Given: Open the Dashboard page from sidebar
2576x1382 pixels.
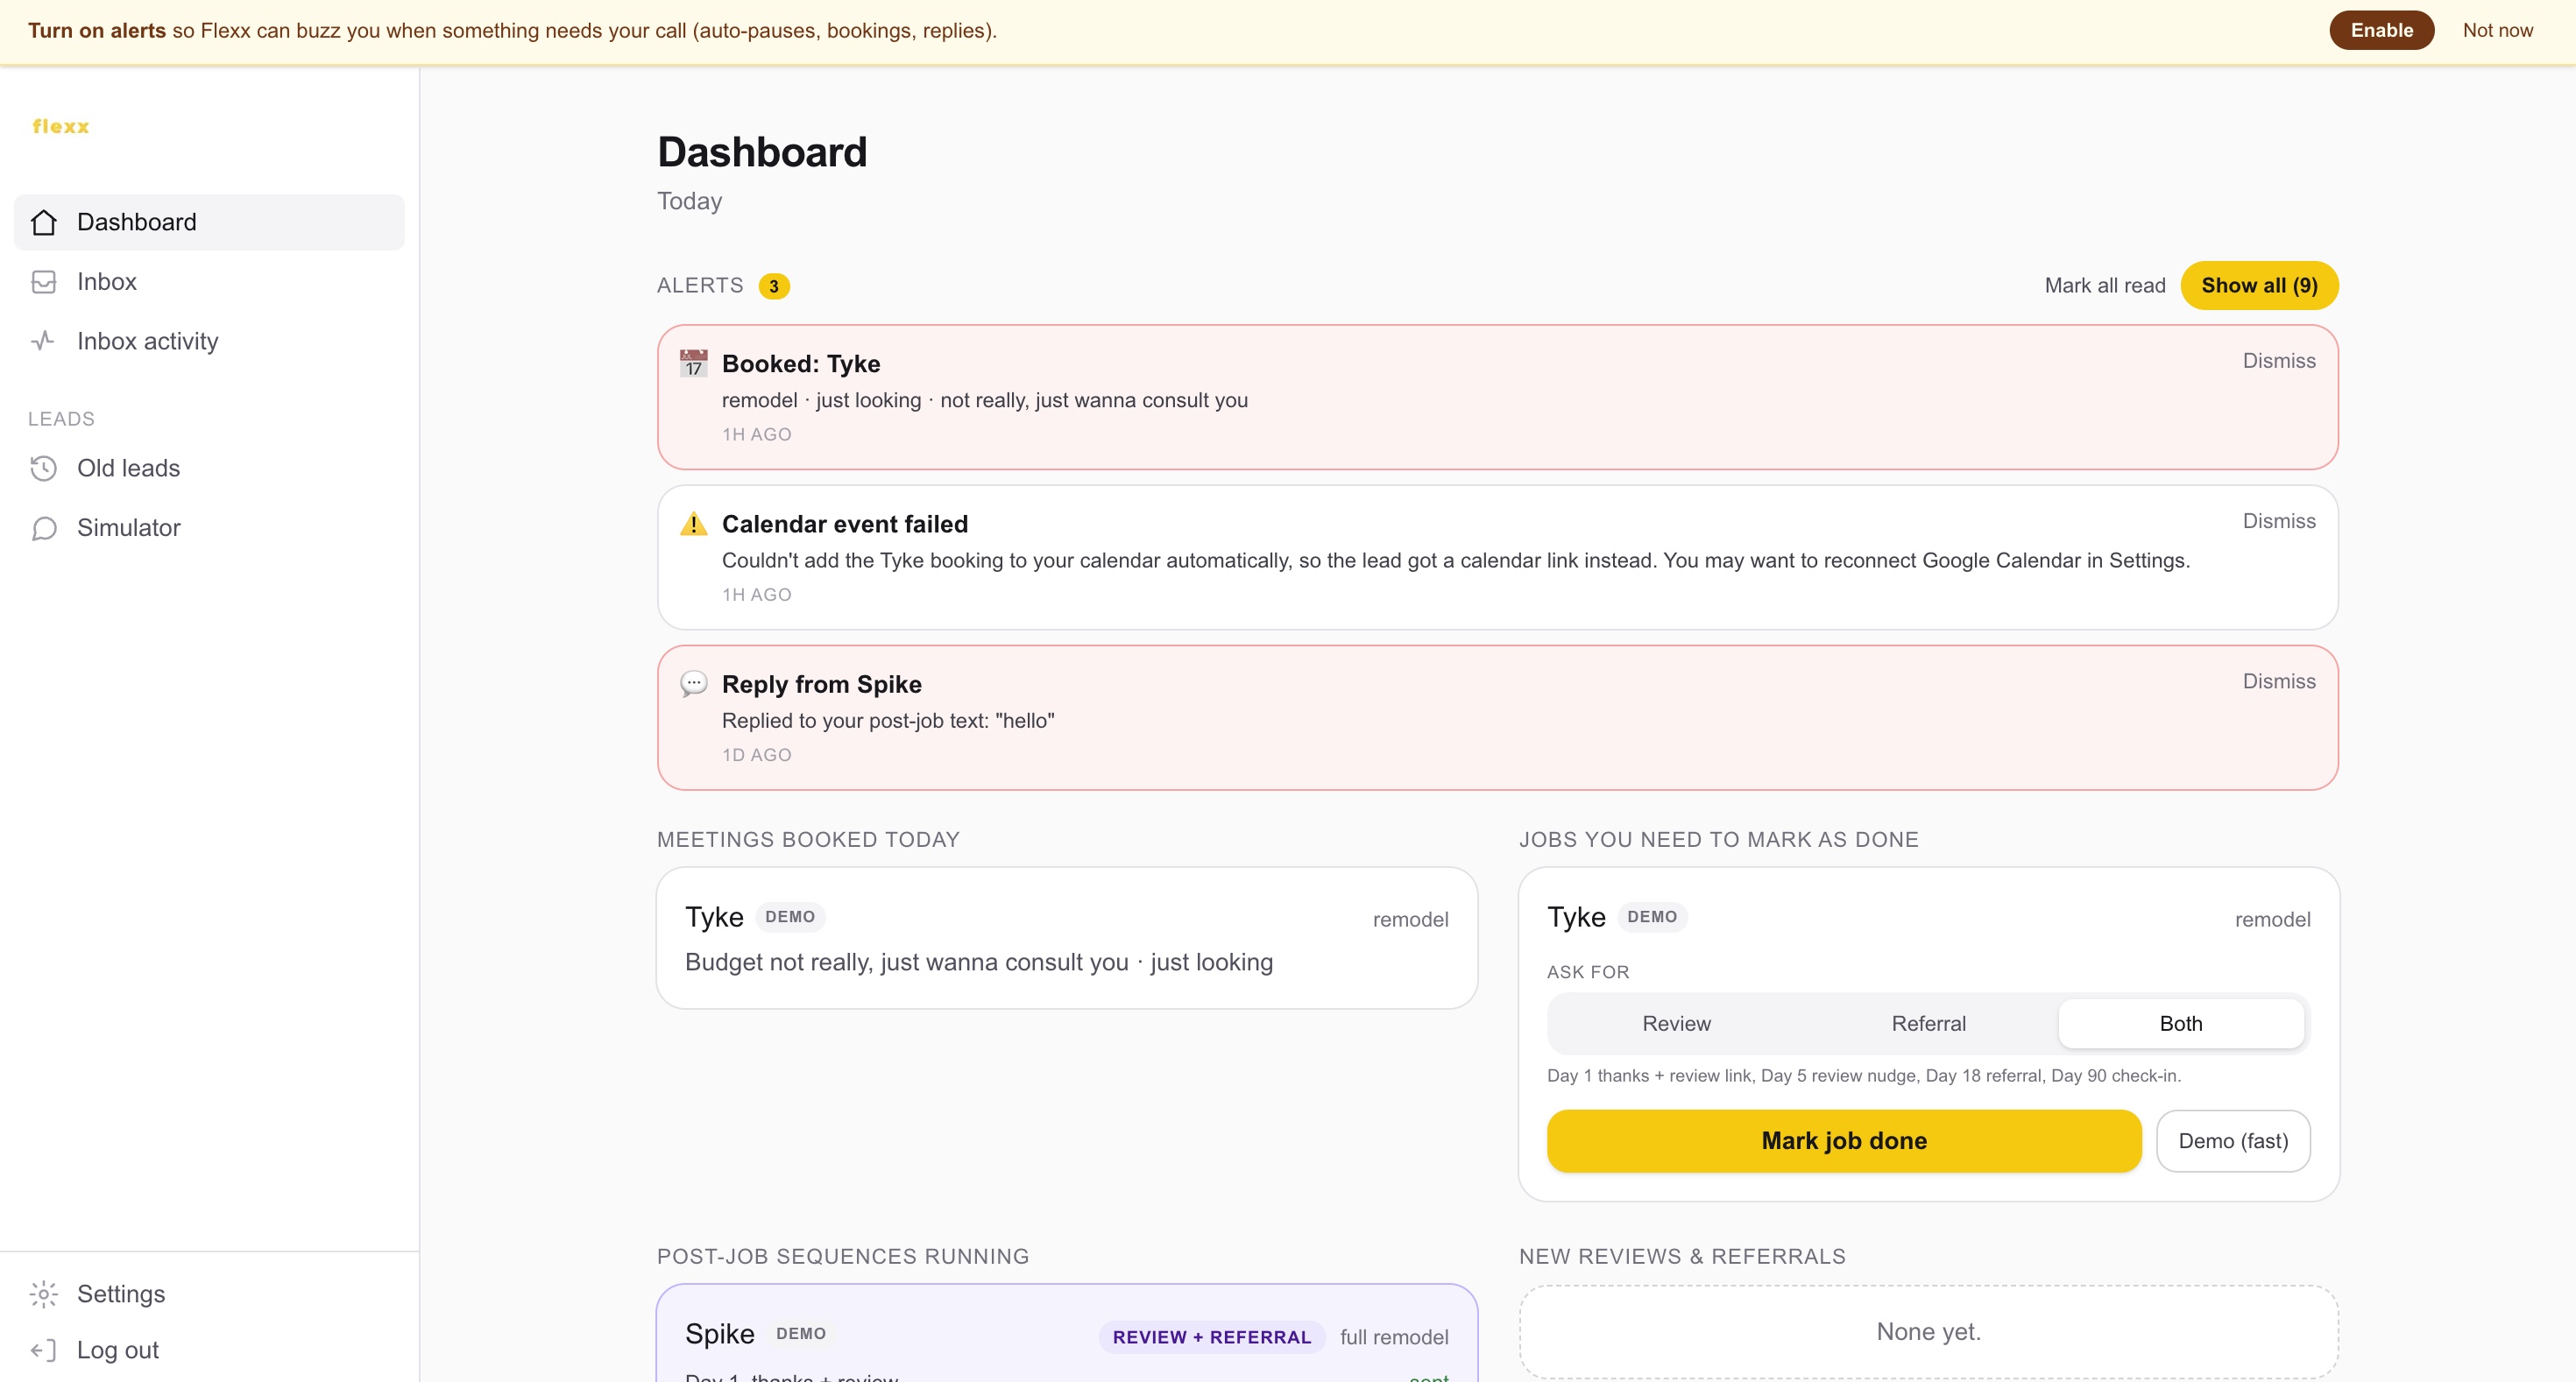Looking at the screenshot, I should coord(209,222).
